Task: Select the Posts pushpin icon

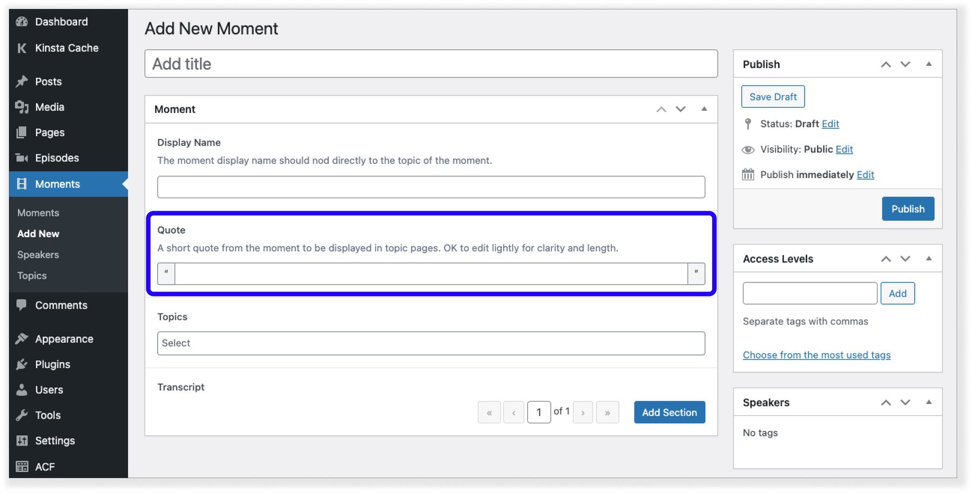Action: (22, 82)
